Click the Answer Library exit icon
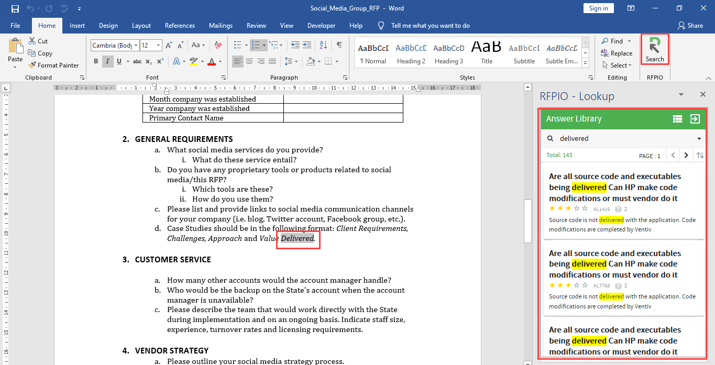This screenshot has height=365, width=715. (695, 119)
